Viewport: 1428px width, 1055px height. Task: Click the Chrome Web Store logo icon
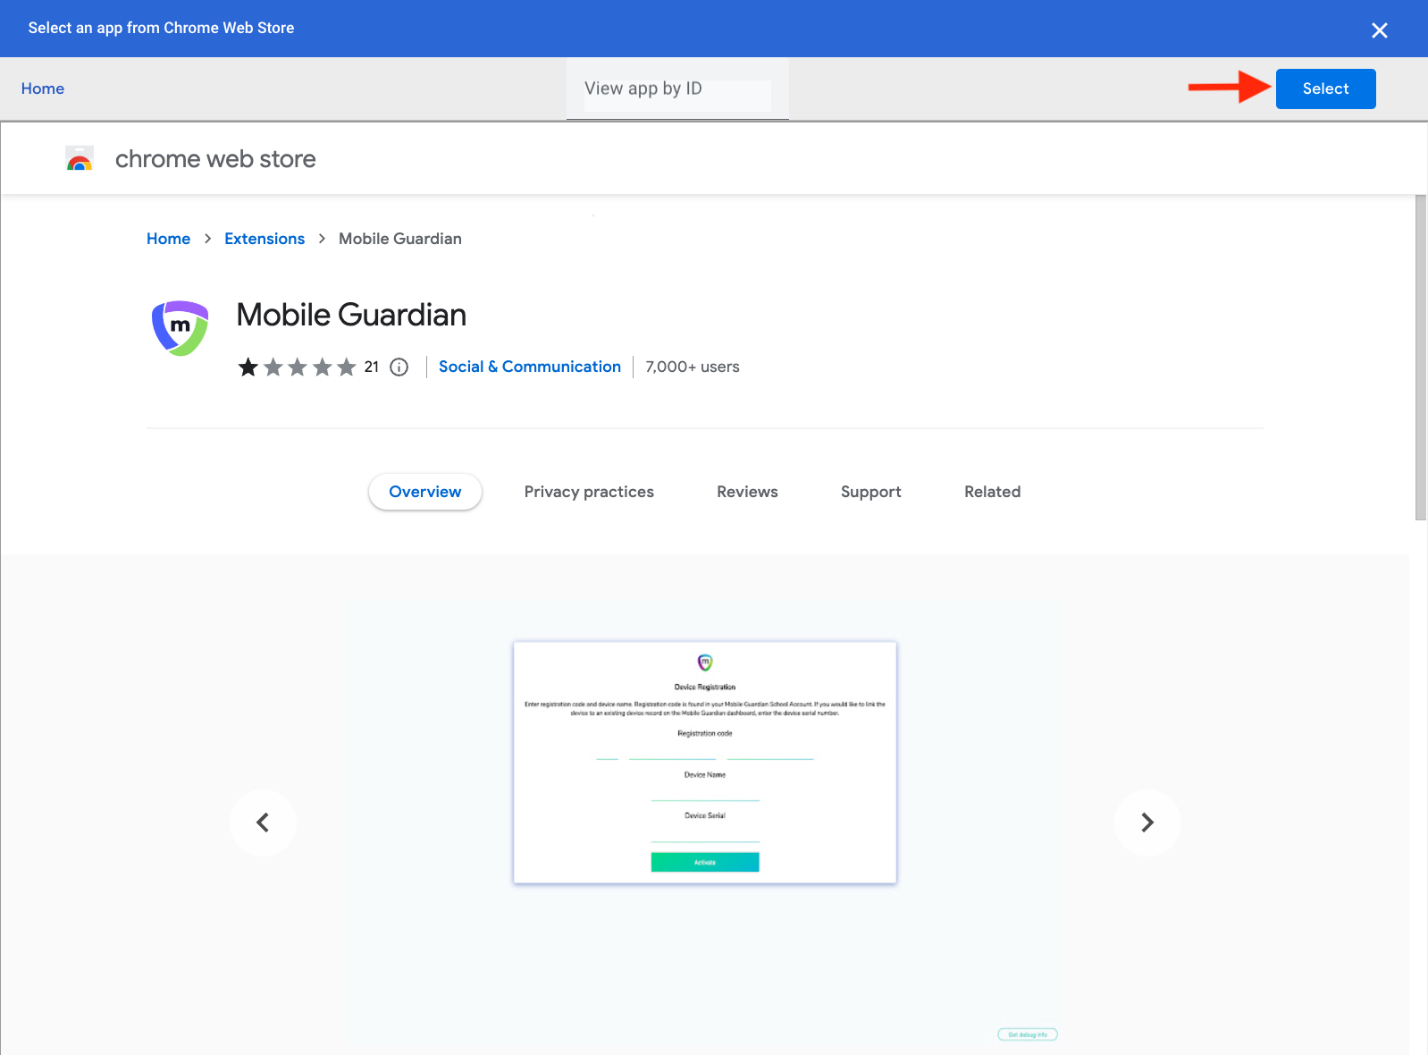[80, 159]
